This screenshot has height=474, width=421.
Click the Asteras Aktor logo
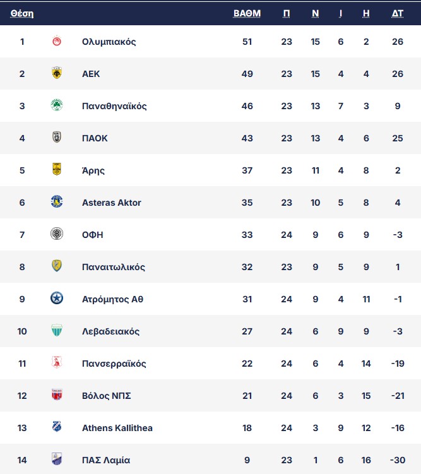coord(57,202)
